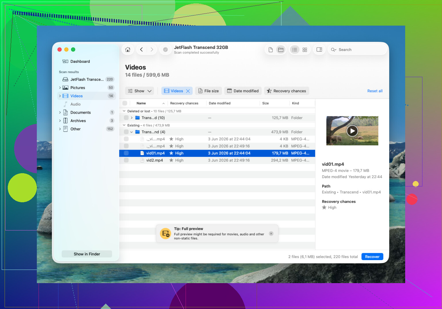The height and width of the screenshot is (309, 442).
Task: Dismiss the Full preview tip
Action: pyautogui.click(x=271, y=234)
